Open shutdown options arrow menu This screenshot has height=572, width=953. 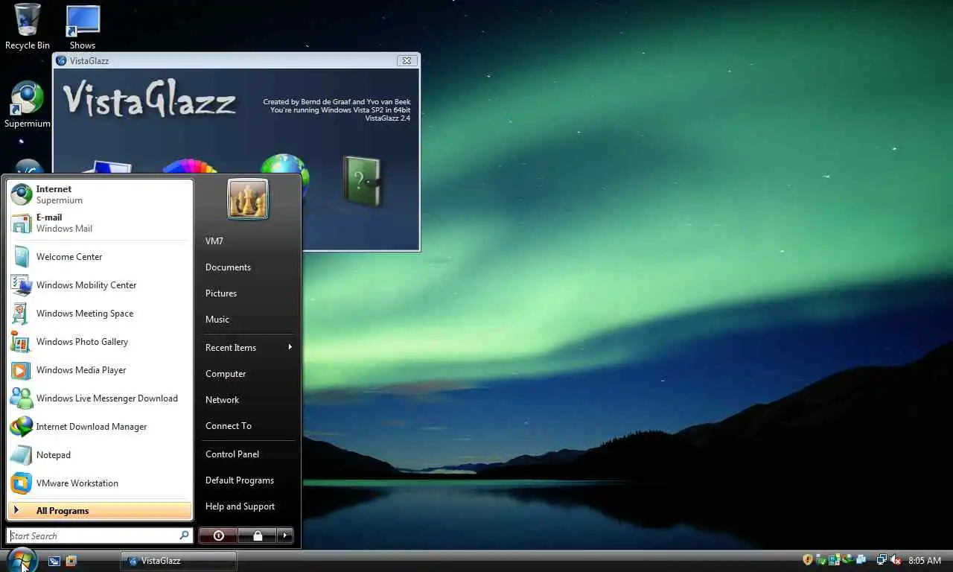tap(285, 536)
